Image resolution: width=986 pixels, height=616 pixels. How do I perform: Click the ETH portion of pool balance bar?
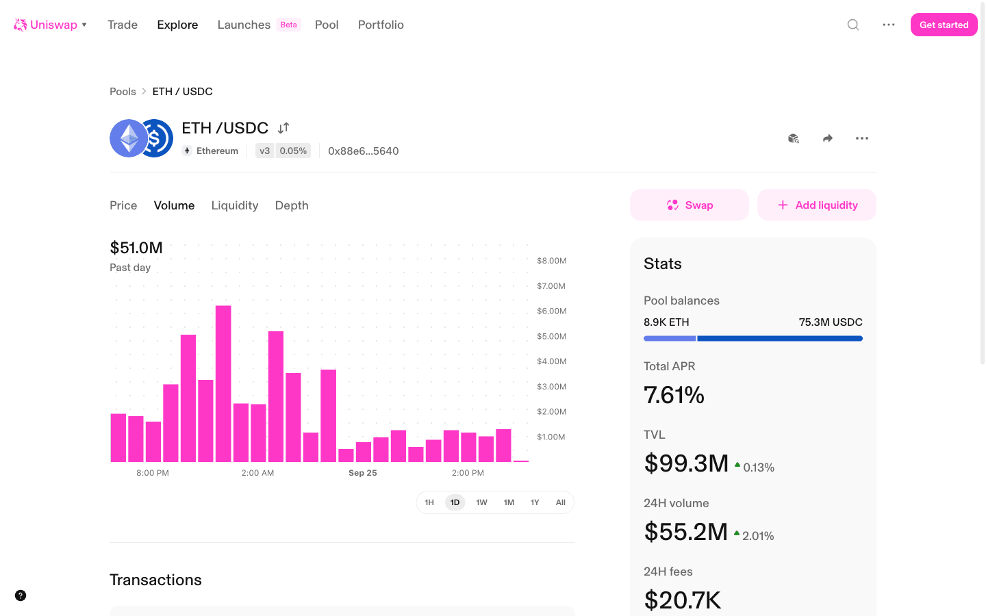670,338
